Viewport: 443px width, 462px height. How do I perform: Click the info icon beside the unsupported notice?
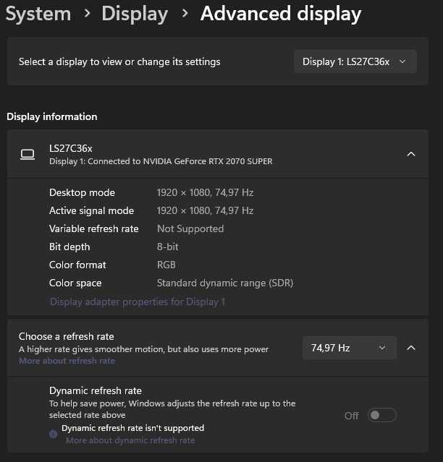tap(53, 434)
